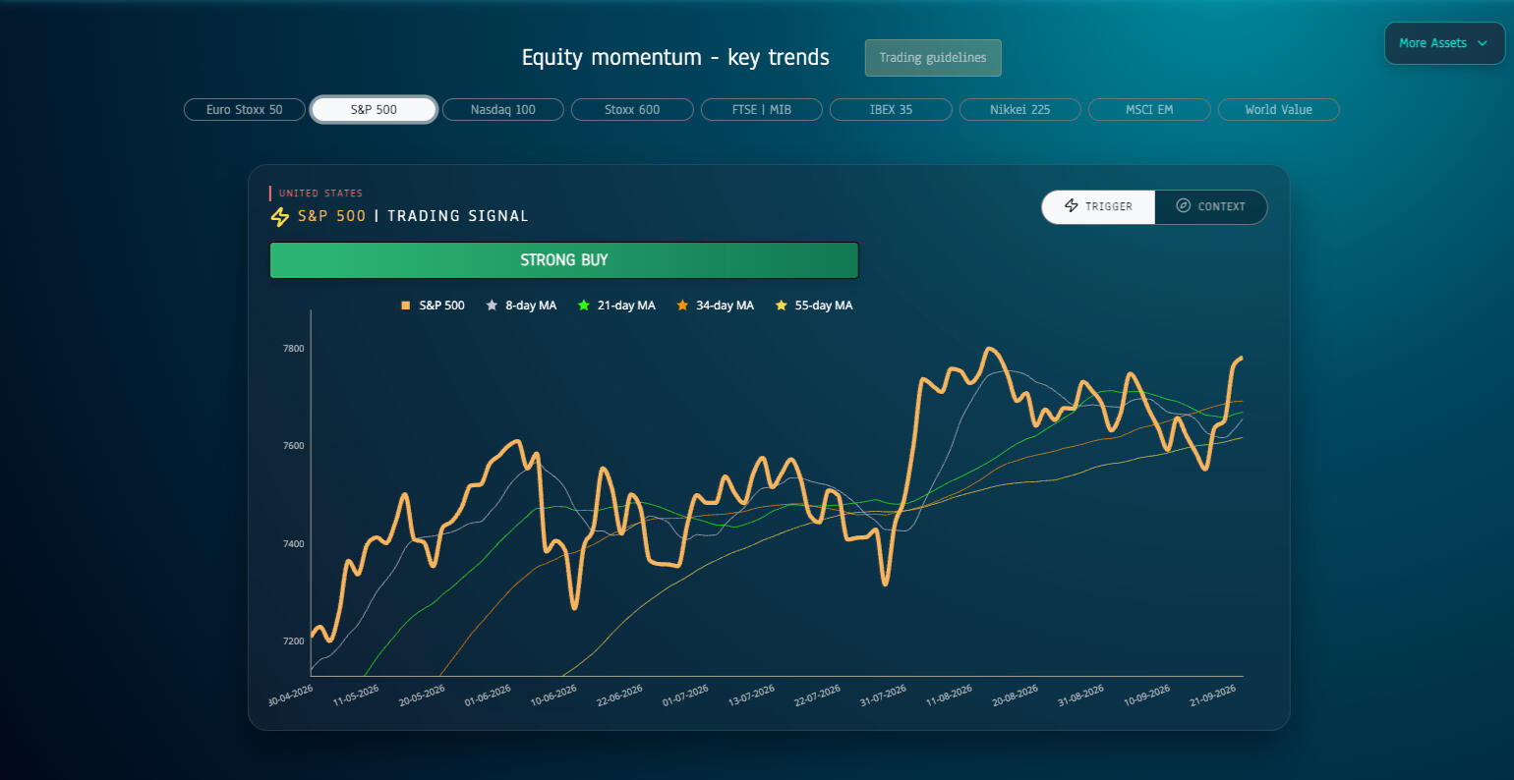Click the 01-06-2026 date label
1514x780 pixels.
pyautogui.click(x=488, y=696)
